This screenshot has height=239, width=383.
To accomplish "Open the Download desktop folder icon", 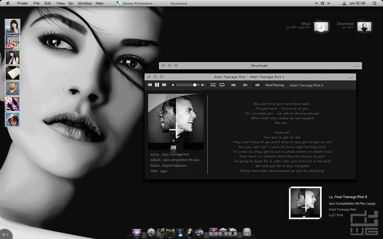I will 364,27.
